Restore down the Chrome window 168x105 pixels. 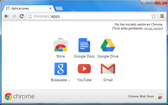(x=151, y=2)
